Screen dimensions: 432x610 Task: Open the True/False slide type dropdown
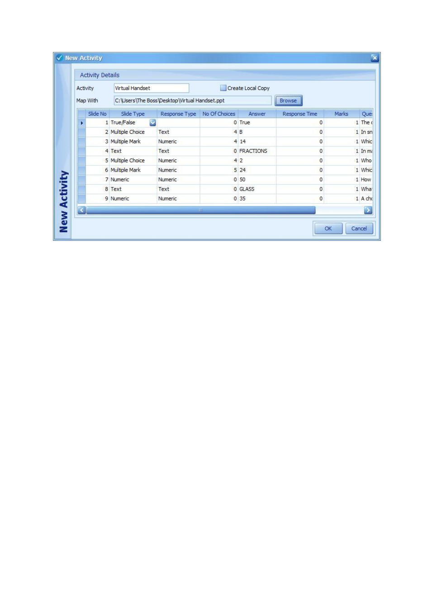coord(152,122)
